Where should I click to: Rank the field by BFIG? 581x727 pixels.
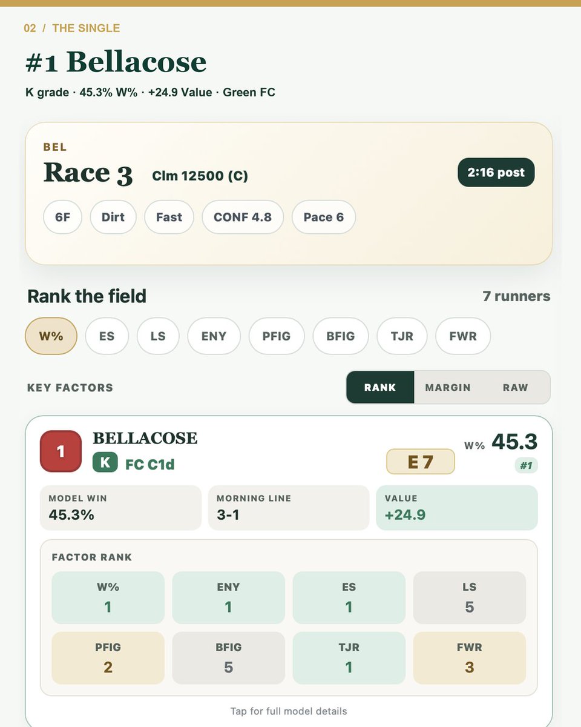[x=341, y=336]
